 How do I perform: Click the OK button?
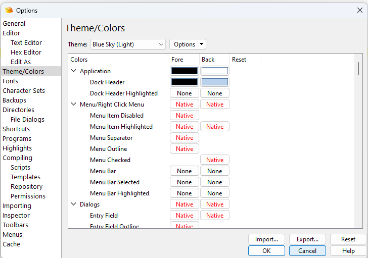[x=266, y=250]
